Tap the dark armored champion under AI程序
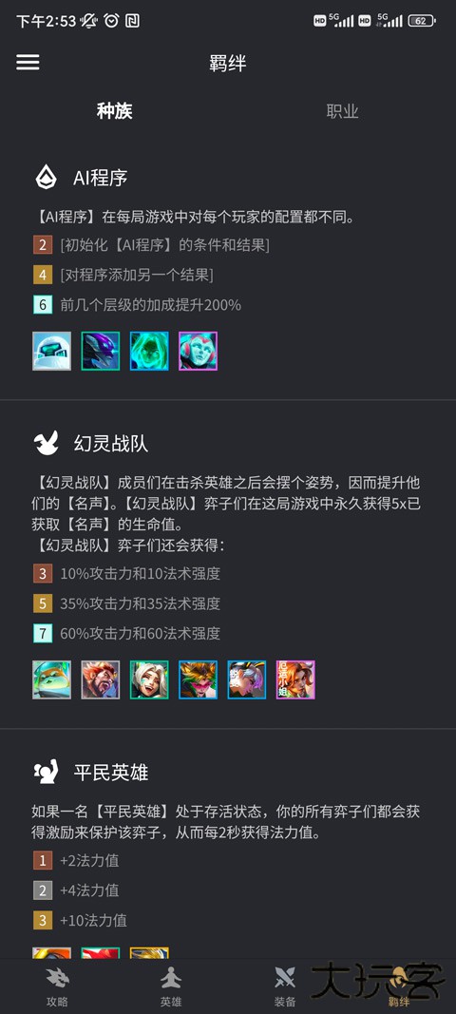 coord(101,352)
